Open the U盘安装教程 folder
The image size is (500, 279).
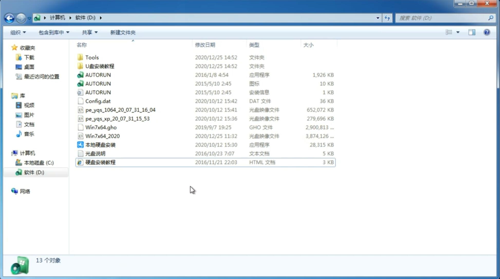point(100,66)
